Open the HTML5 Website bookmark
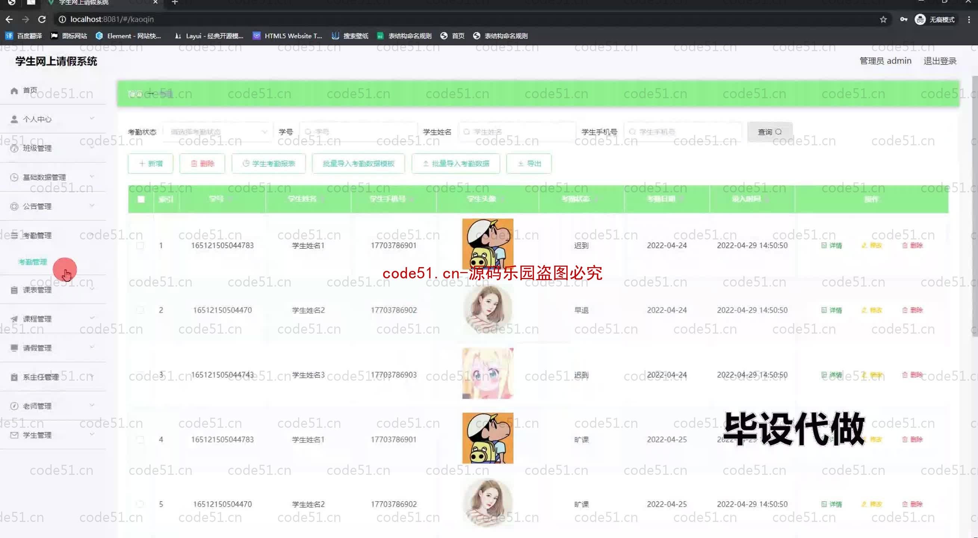This screenshot has width=978, height=538. (287, 36)
